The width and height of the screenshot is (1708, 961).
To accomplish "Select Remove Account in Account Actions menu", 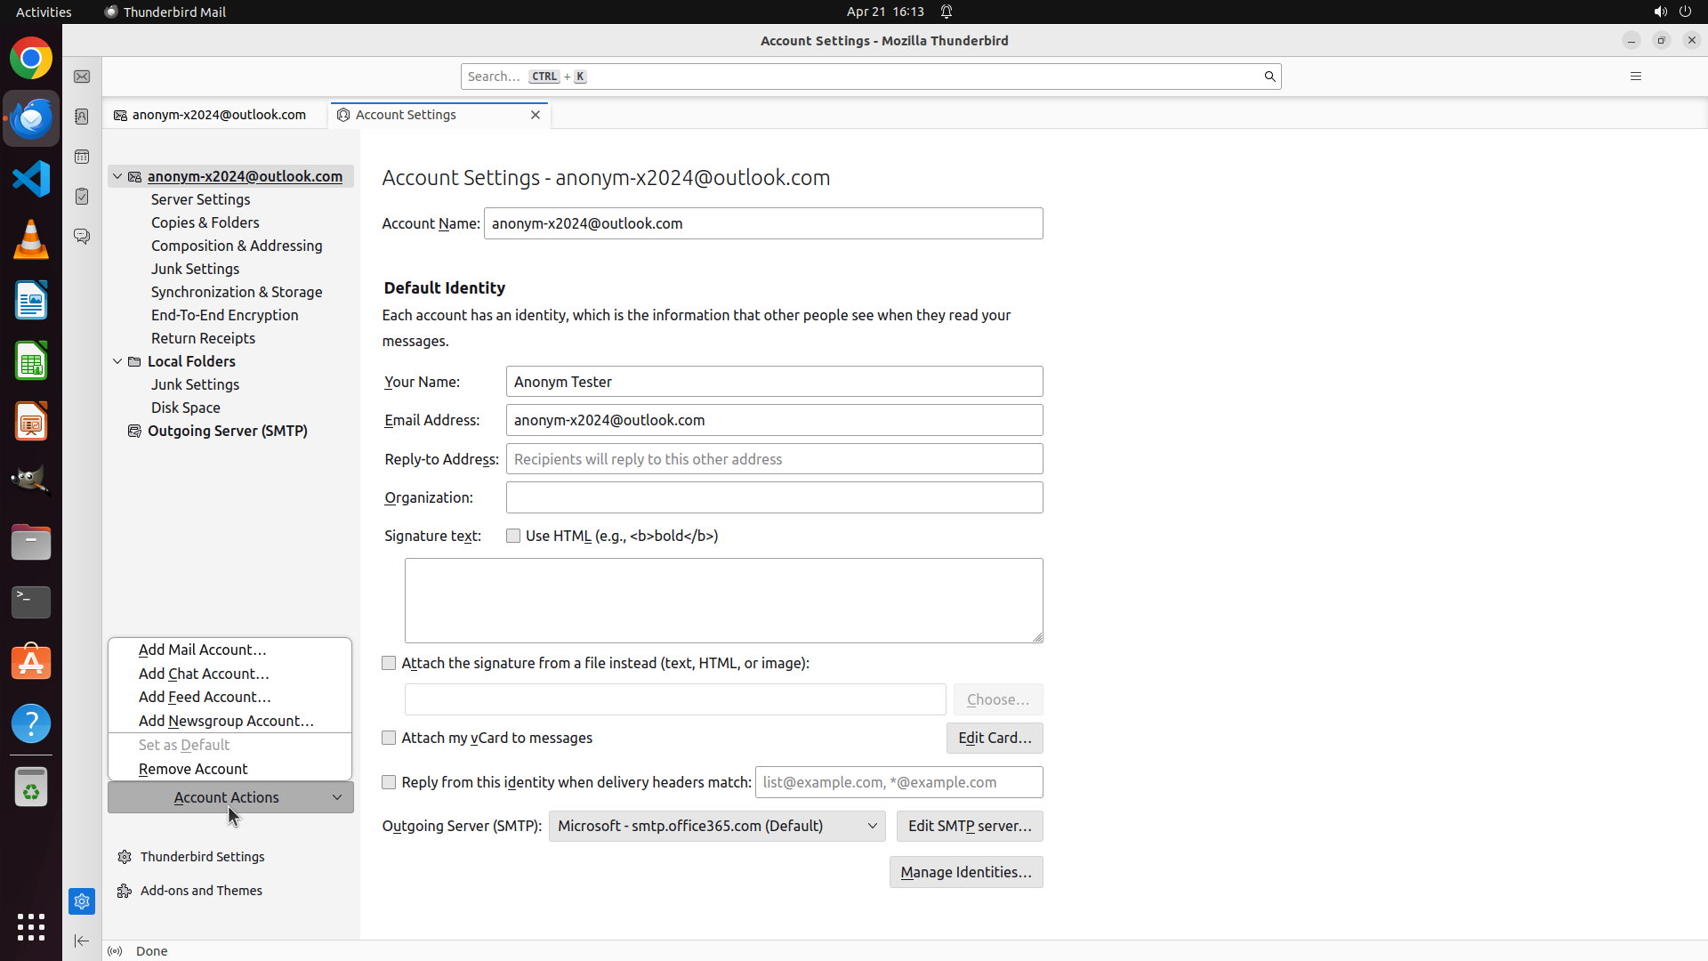I will coord(193,769).
